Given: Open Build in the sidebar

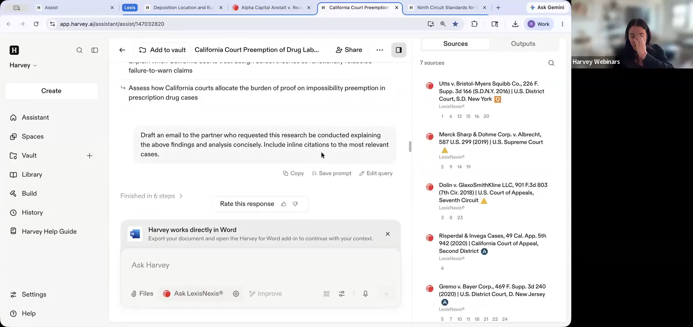Looking at the screenshot, I should point(29,194).
